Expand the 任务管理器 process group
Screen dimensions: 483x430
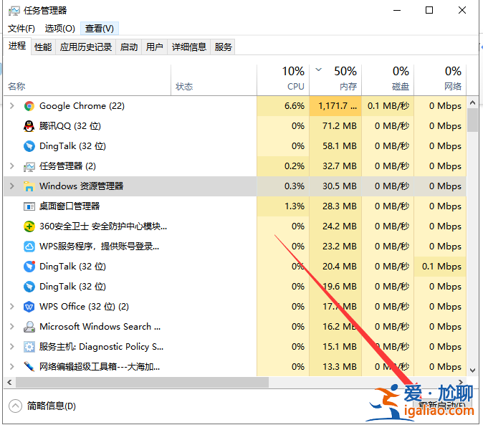coord(11,166)
